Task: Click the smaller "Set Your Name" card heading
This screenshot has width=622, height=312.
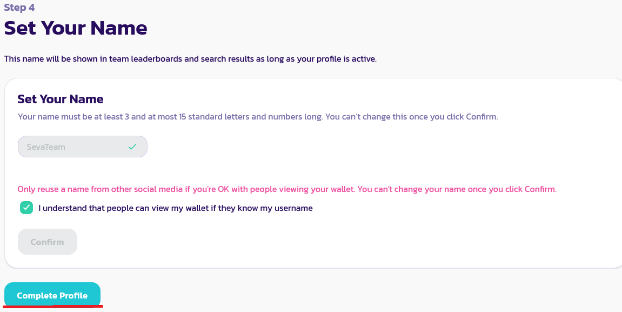Action: pyautogui.click(x=61, y=99)
